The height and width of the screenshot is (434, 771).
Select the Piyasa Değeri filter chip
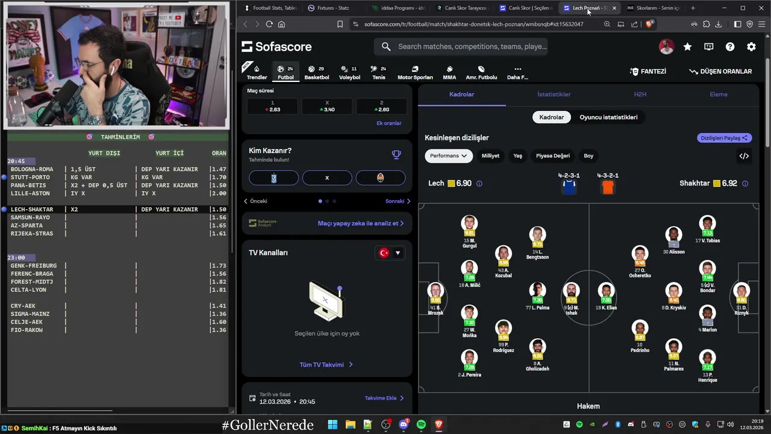(x=553, y=156)
